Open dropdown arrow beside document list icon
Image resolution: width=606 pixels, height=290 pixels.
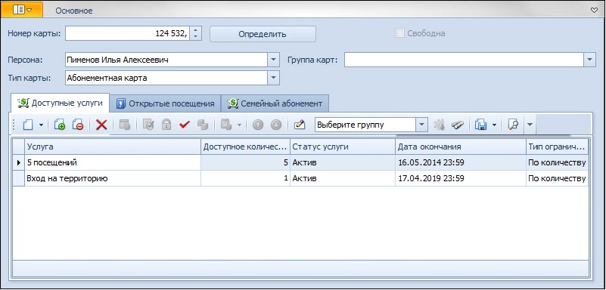point(239,125)
